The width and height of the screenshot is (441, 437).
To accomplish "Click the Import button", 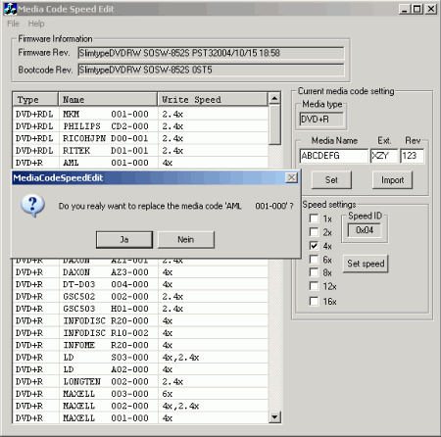I will pos(392,180).
